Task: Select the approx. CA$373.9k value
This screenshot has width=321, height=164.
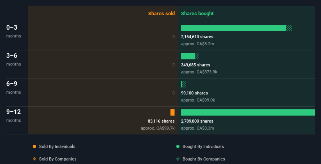Action: 199,72
